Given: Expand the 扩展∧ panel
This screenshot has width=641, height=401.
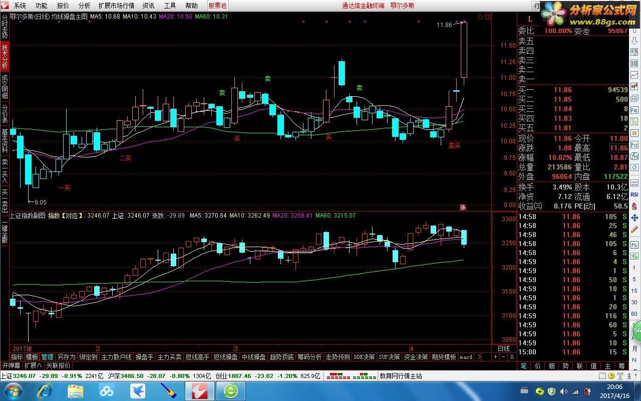Looking at the screenshot, I should click(33, 365).
